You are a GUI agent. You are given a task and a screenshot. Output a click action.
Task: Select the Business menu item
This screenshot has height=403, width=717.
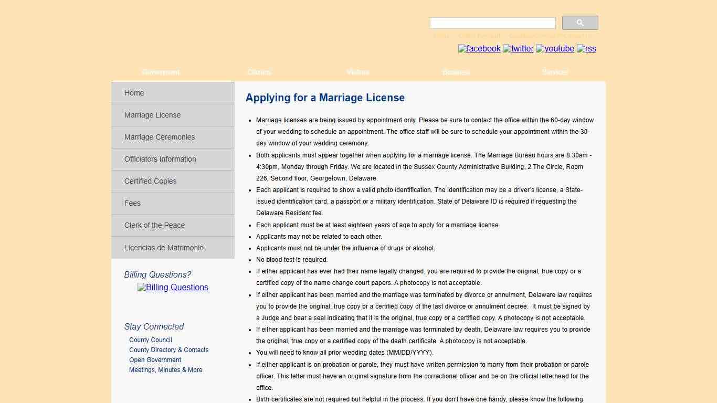click(456, 72)
